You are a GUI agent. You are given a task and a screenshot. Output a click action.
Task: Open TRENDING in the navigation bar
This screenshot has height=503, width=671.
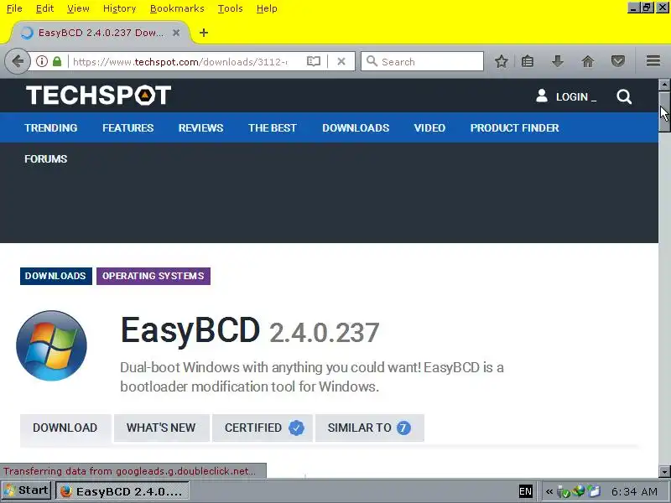click(51, 128)
